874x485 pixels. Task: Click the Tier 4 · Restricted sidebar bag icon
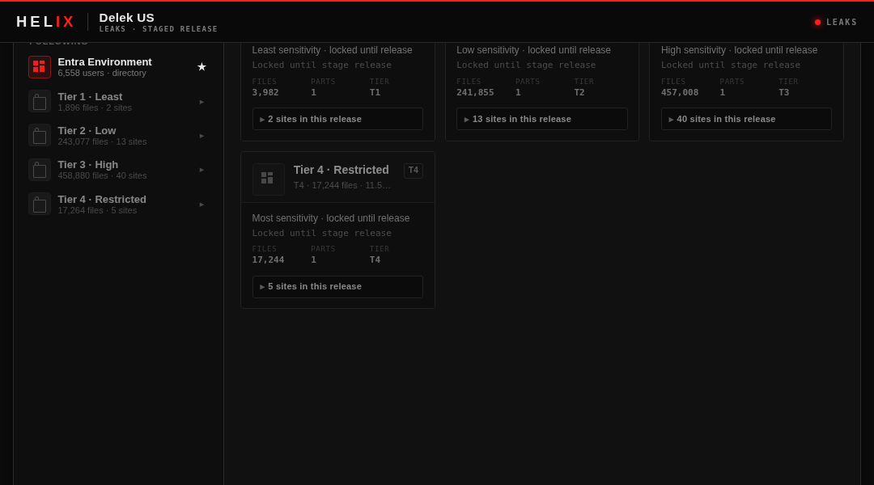point(40,204)
